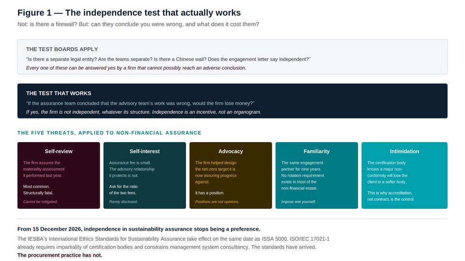Click the "THE FIVE THREATS, APPLIED TO NON-FINANCIAL ASSURANCE" label
Image resolution: width=465 pixels, height=261 pixels.
(109, 133)
